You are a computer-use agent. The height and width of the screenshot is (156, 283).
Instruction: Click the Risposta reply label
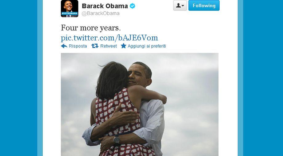pos(78,46)
